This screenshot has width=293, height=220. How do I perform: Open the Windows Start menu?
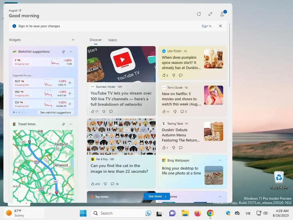tap(83, 213)
